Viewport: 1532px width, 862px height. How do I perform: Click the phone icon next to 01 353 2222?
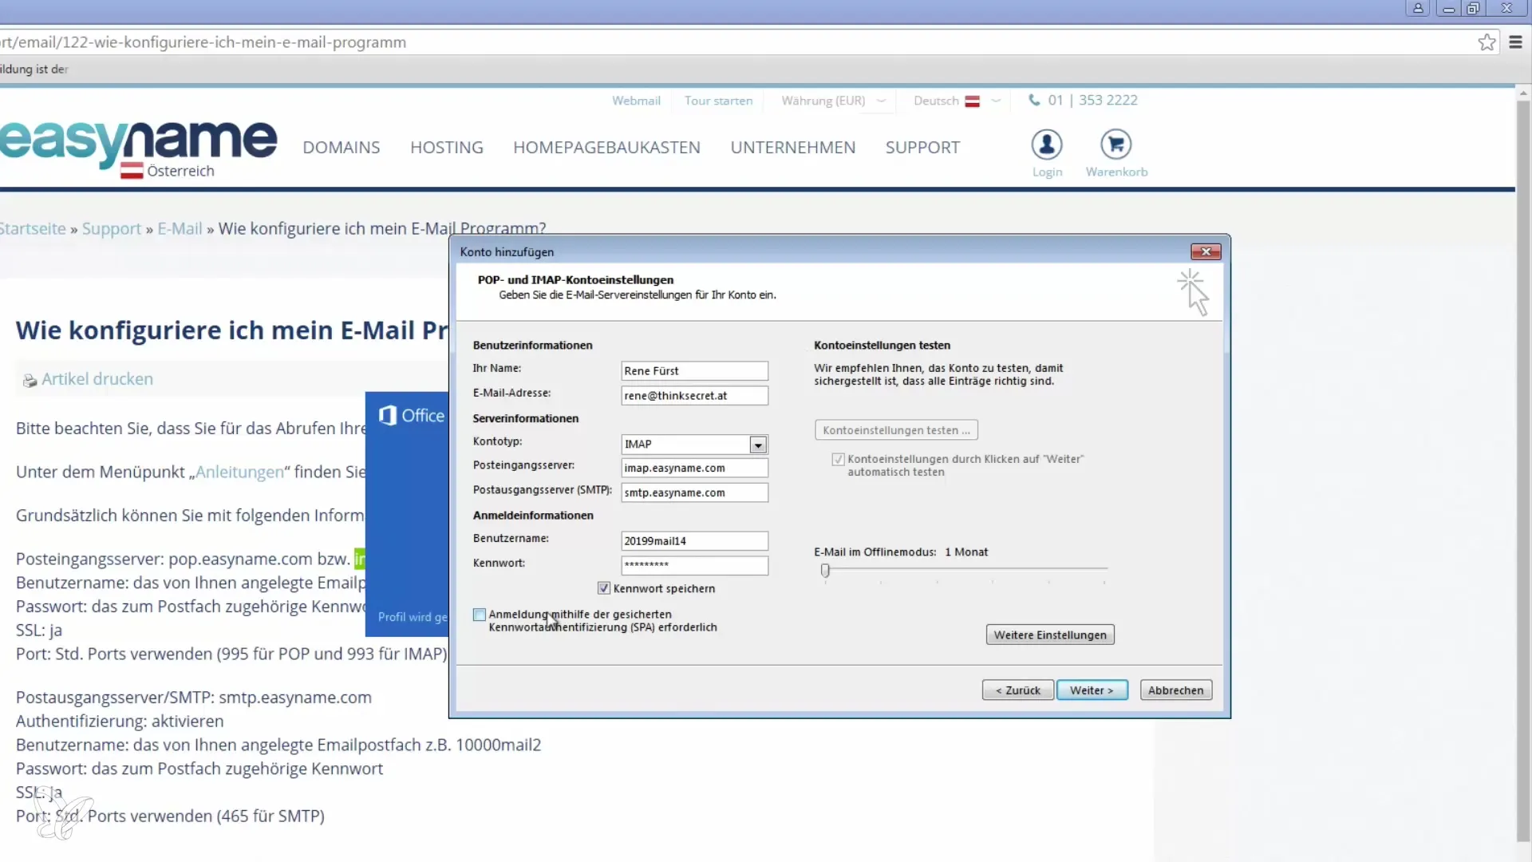pos(1034,100)
